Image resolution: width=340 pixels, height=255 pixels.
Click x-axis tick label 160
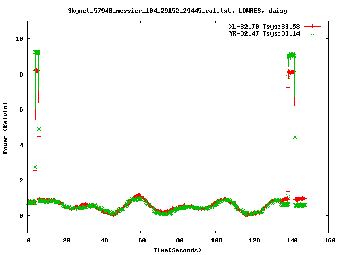(x=330, y=240)
